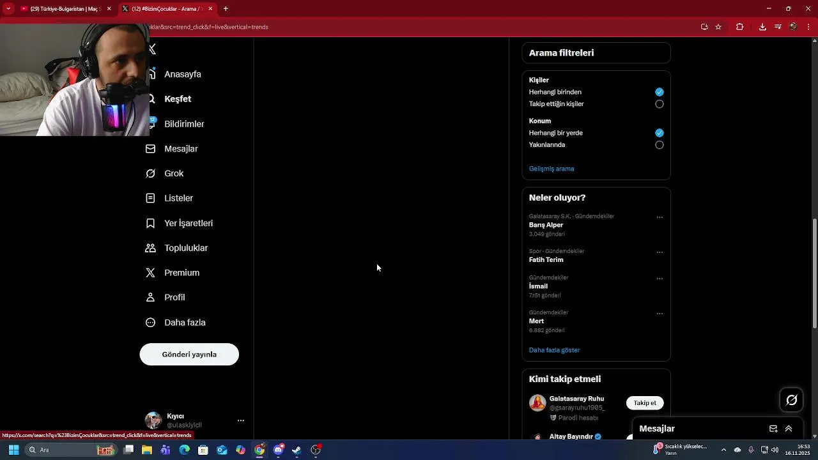
Task: Click the Listeler document icon
Action: tap(151, 198)
